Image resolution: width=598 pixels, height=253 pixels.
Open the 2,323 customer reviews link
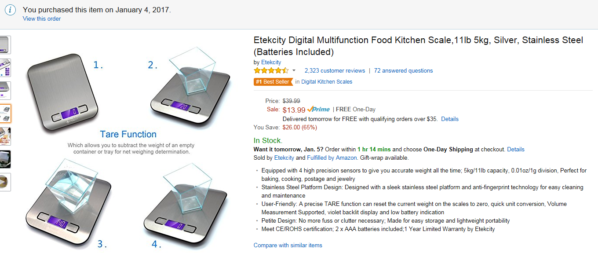335,70
